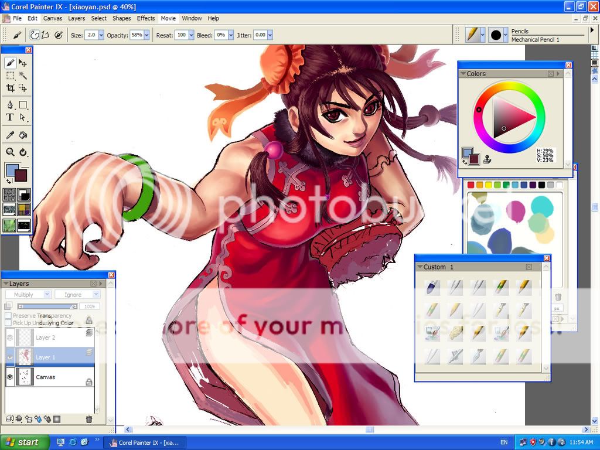
Task: Open the Multiply composite method dropdown
Action: [x=28, y=294]
